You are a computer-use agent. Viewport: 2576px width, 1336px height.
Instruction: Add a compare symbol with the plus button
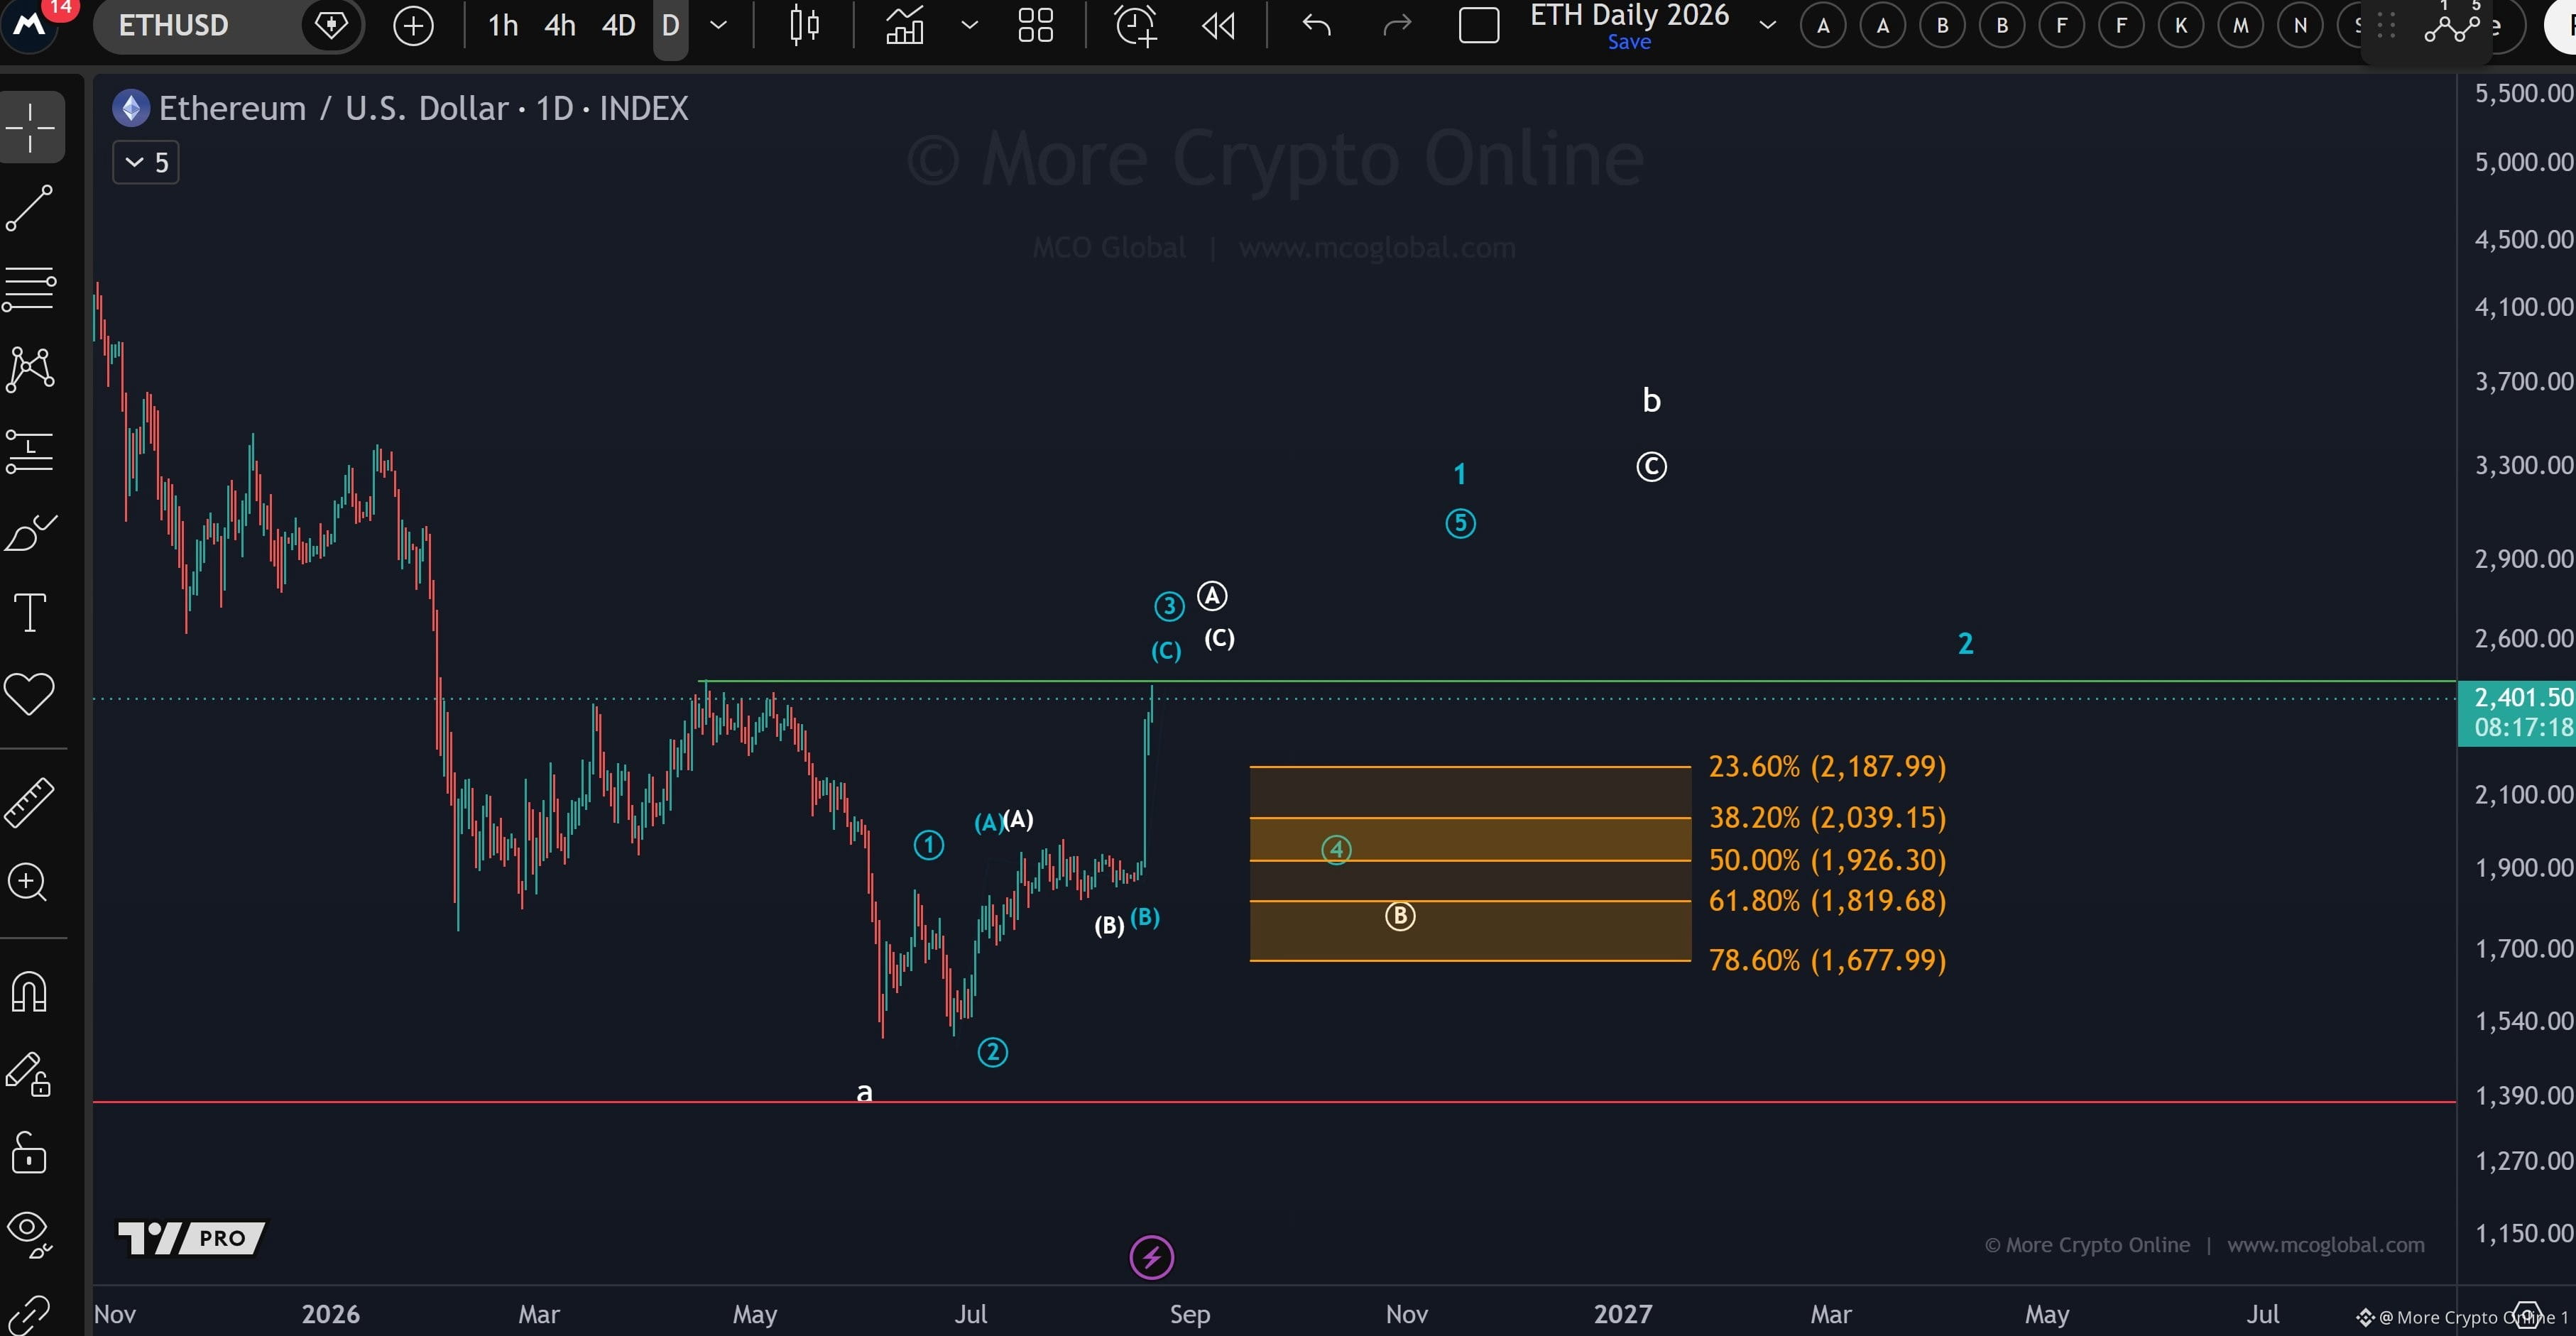click(x=413, y=25)
